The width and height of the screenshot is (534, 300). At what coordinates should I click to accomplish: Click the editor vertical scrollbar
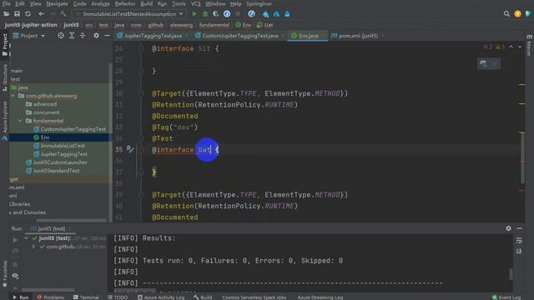click(523, 157)
